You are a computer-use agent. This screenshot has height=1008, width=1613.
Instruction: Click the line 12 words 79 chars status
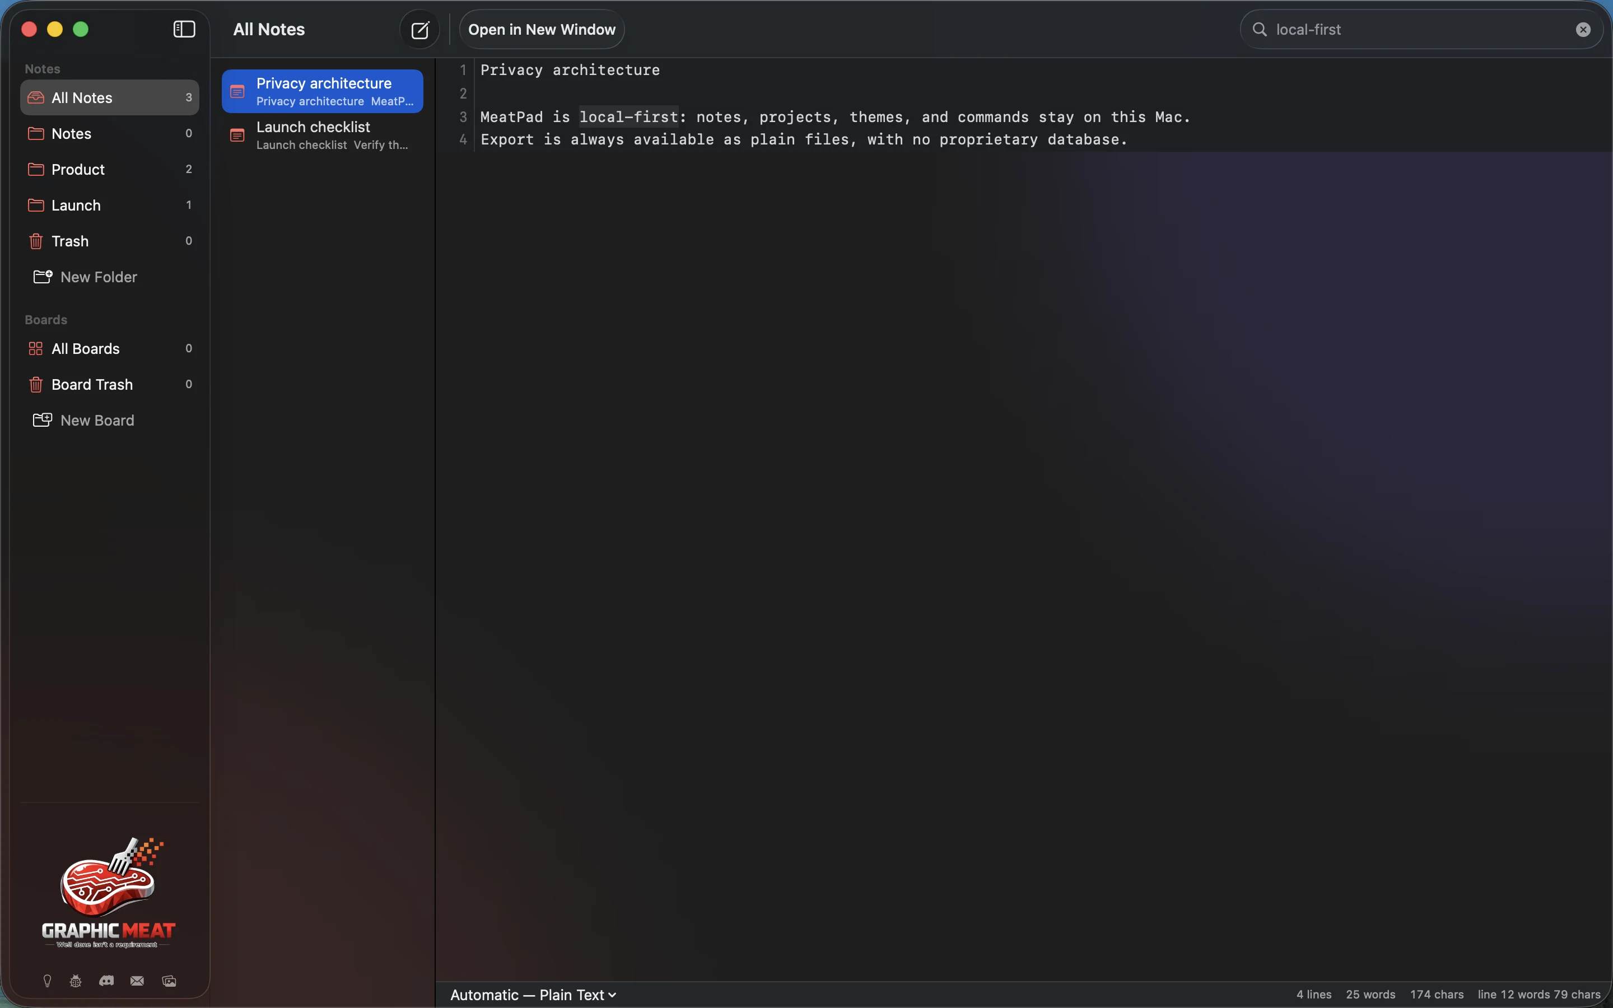1539,995
